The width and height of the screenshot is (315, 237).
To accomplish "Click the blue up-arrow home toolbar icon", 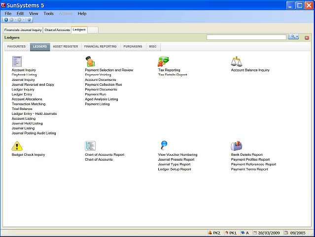I will pos(6,20).
